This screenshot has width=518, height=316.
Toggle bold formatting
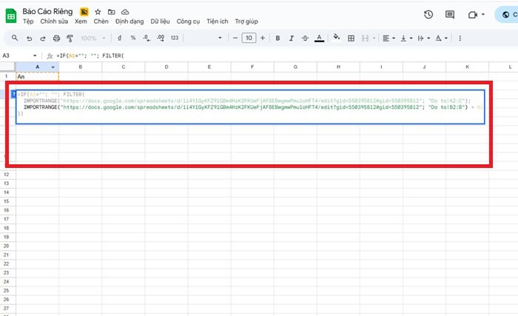pyautogui.click(x=278, y=38)
